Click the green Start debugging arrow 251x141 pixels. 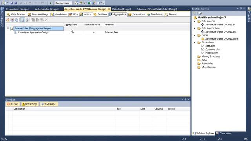[51, 3]
